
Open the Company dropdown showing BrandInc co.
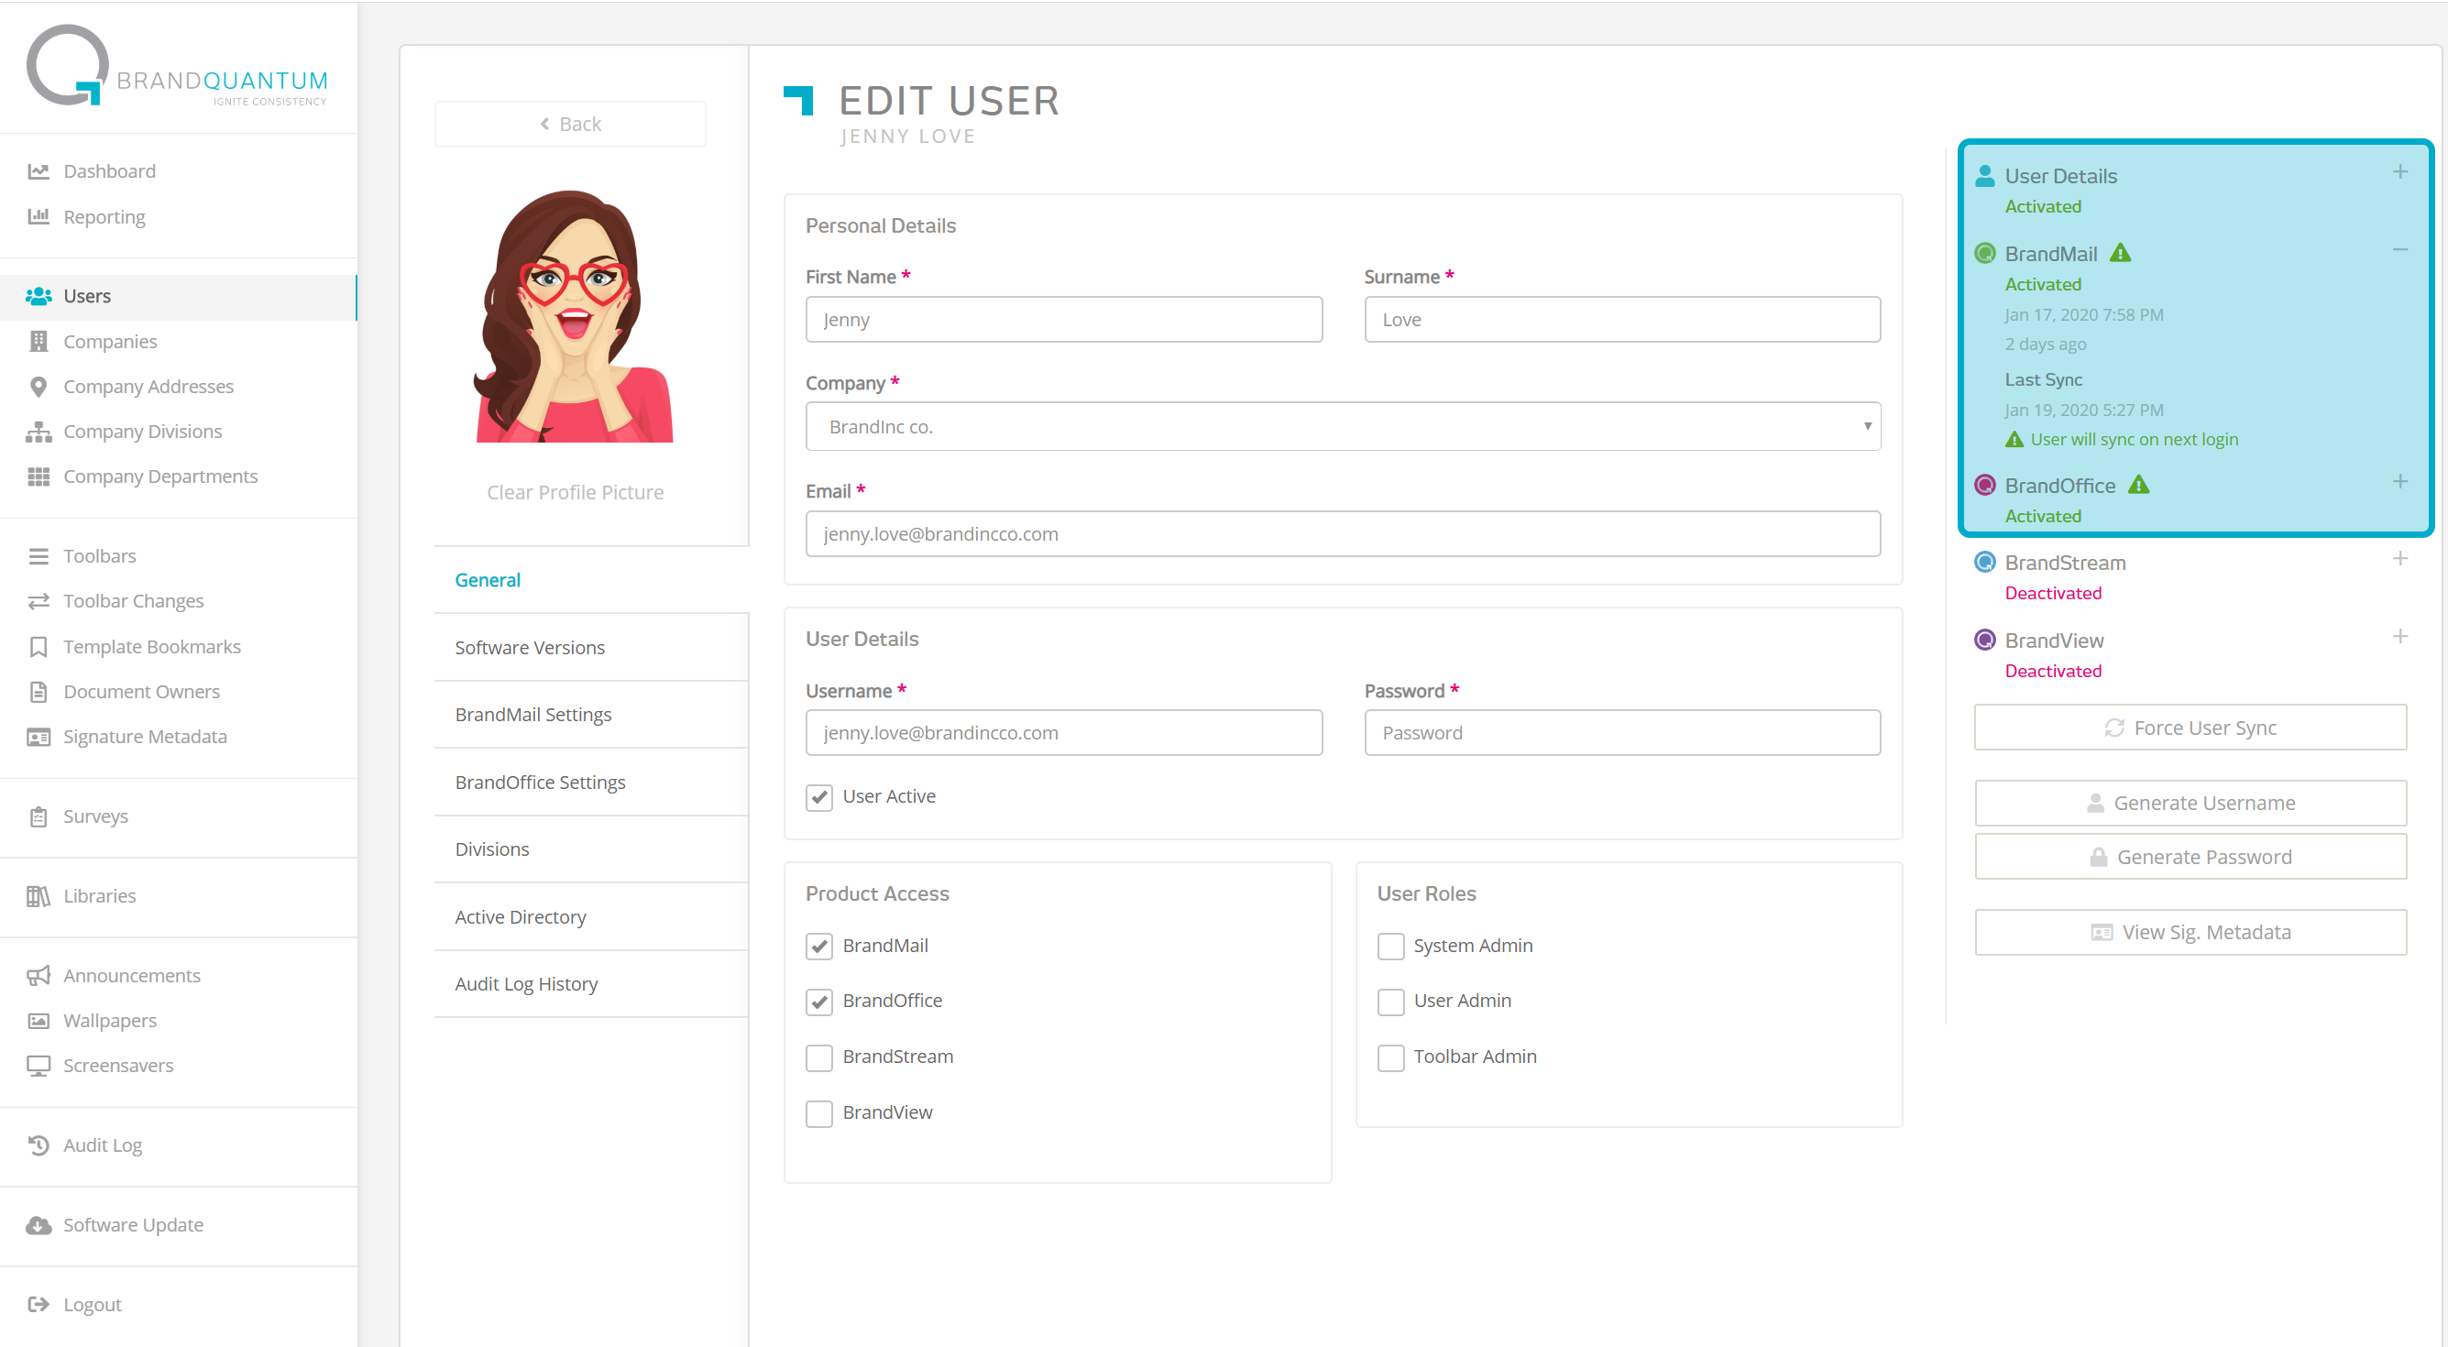[x=1342, y=426]
